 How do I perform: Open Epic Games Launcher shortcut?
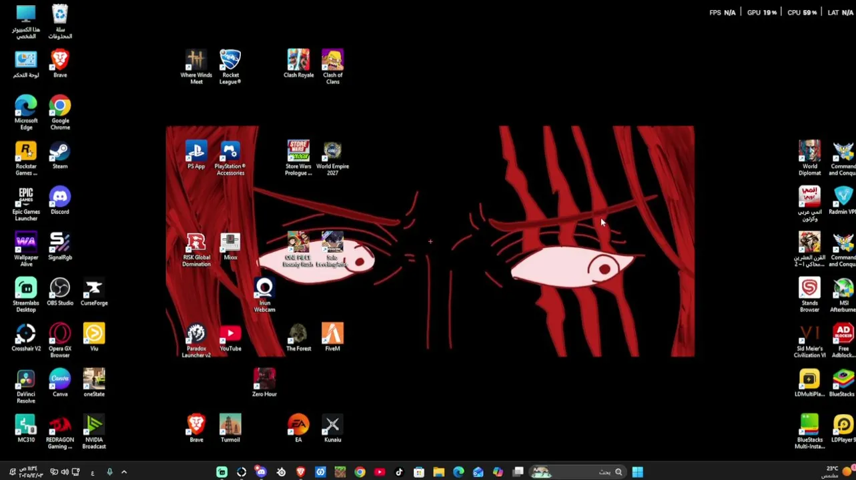(26, 203)
